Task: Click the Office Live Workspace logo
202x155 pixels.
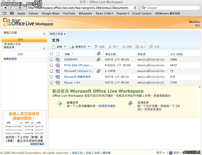Action: 28,22
